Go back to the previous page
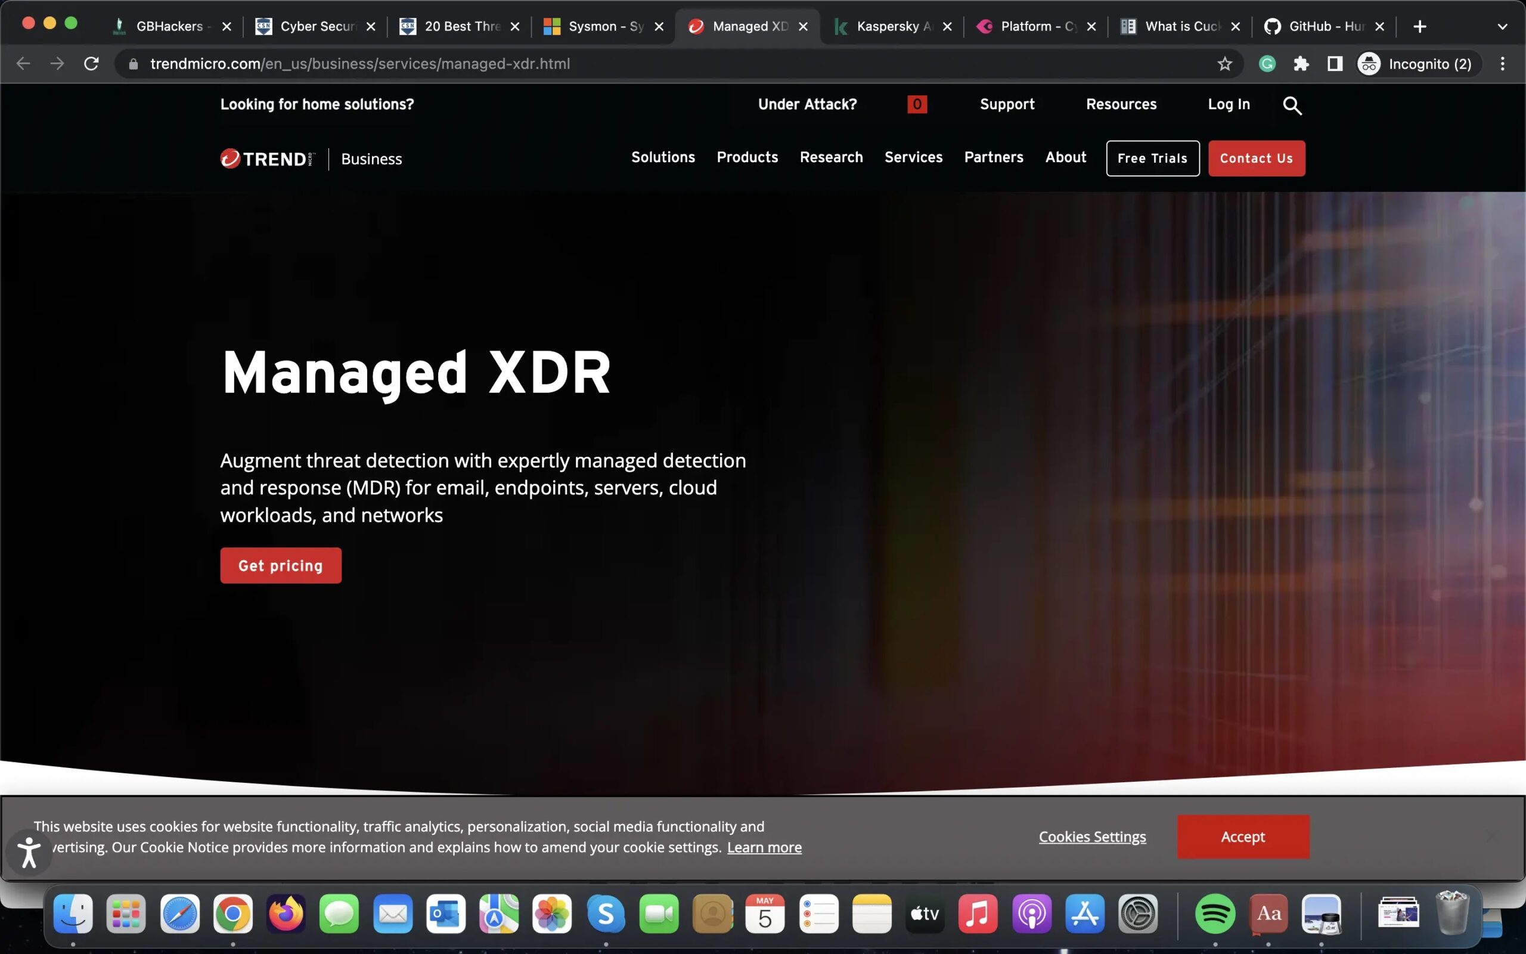 (23, 64)
